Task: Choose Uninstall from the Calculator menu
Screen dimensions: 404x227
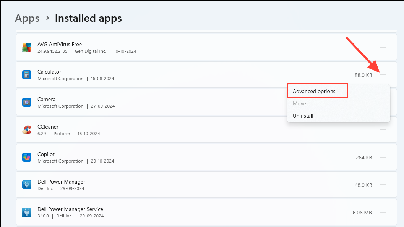Action: [303, 116]
